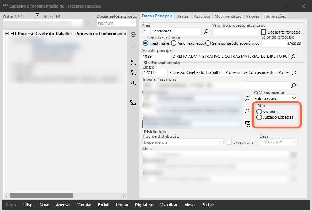Switch to the Partes tab
Screen dimensions: 312x212
[183, 16]
